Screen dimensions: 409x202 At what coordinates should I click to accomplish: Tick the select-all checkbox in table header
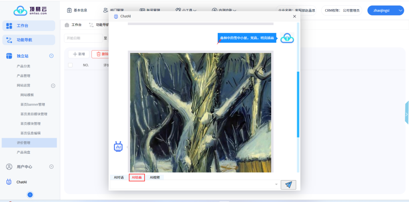tap(70, 65)
